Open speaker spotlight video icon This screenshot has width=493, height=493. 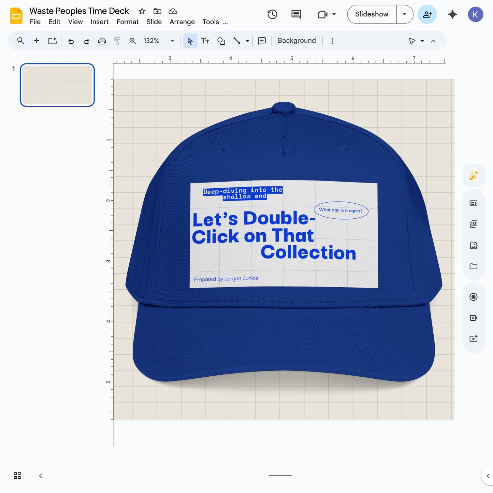[x=474, y=318]
